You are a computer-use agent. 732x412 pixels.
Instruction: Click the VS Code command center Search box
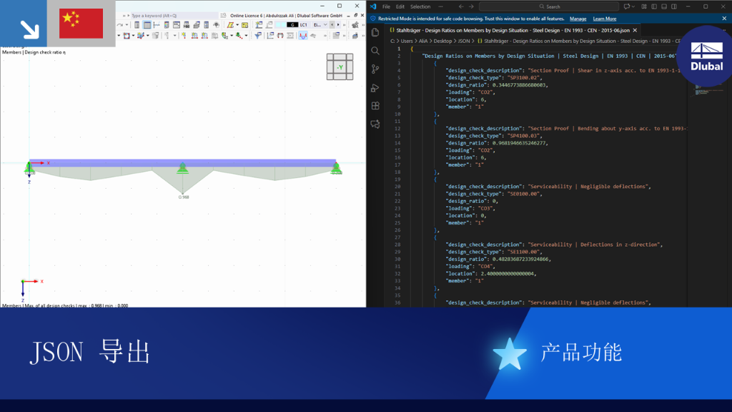click(x=549, y=6)
